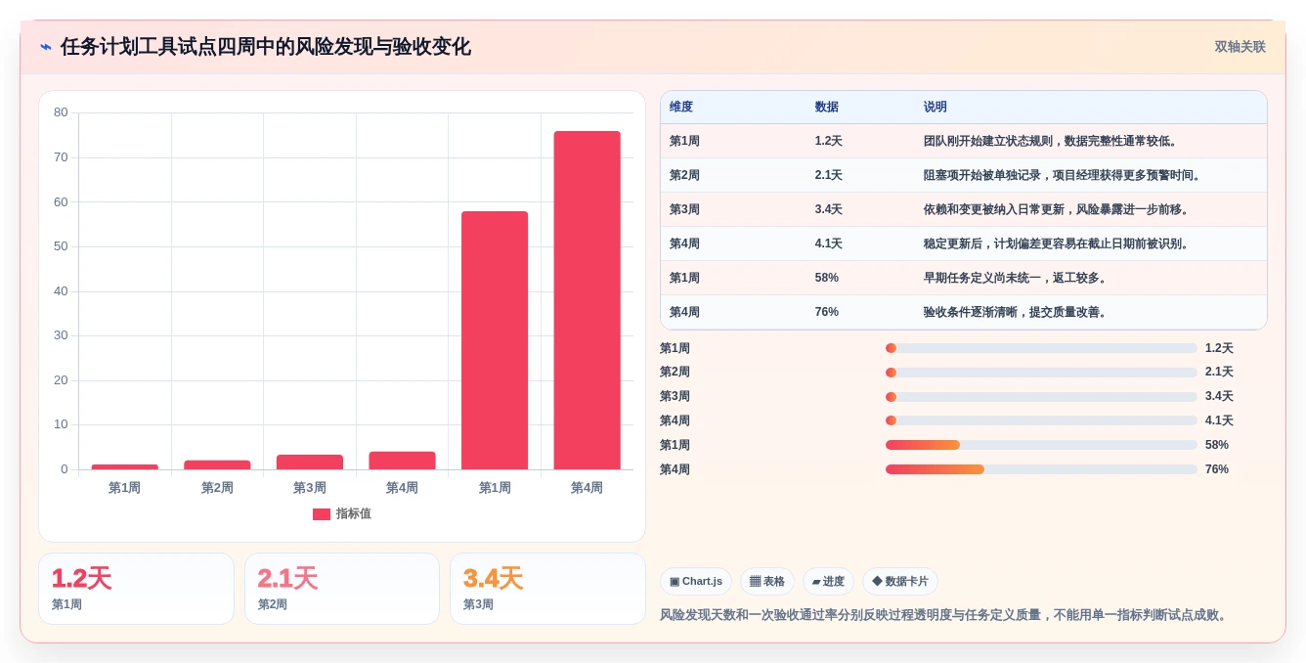Click the progress bar showing 4.1天
Image resolution: width=1306 pixels, height=663 pixels.
click(1041, 420)
